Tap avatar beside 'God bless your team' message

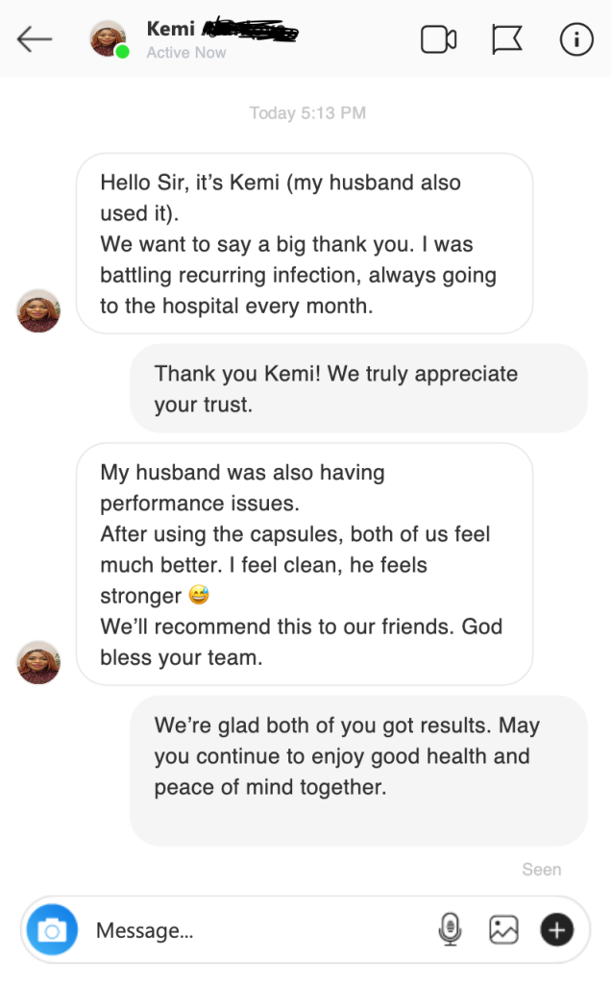pos(39,663)
